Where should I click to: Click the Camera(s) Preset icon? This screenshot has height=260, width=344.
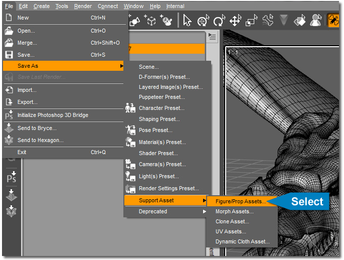tap(130, 164)
